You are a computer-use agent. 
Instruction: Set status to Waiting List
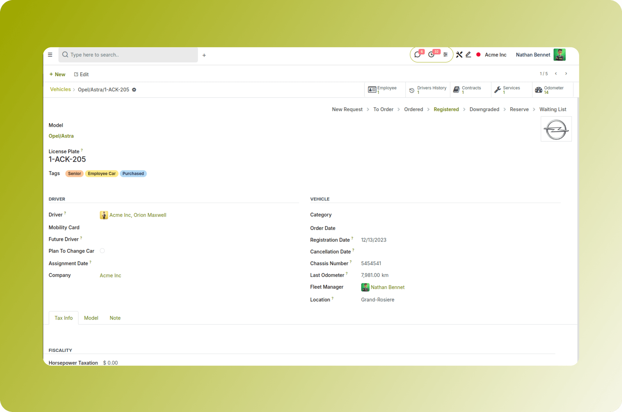(x=553, y=109)
